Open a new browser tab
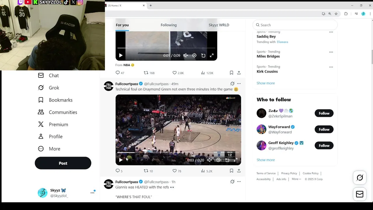The height and width of the screenshot is (210, 373). point(151,6)
